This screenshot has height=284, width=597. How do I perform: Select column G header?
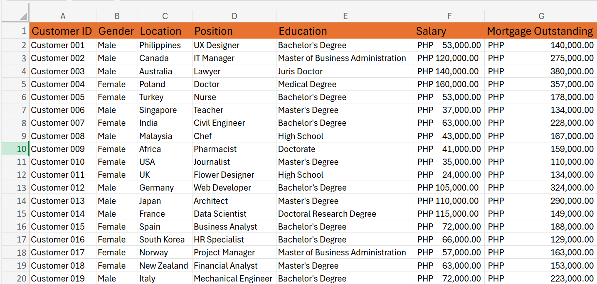click(x=541, y=16)
